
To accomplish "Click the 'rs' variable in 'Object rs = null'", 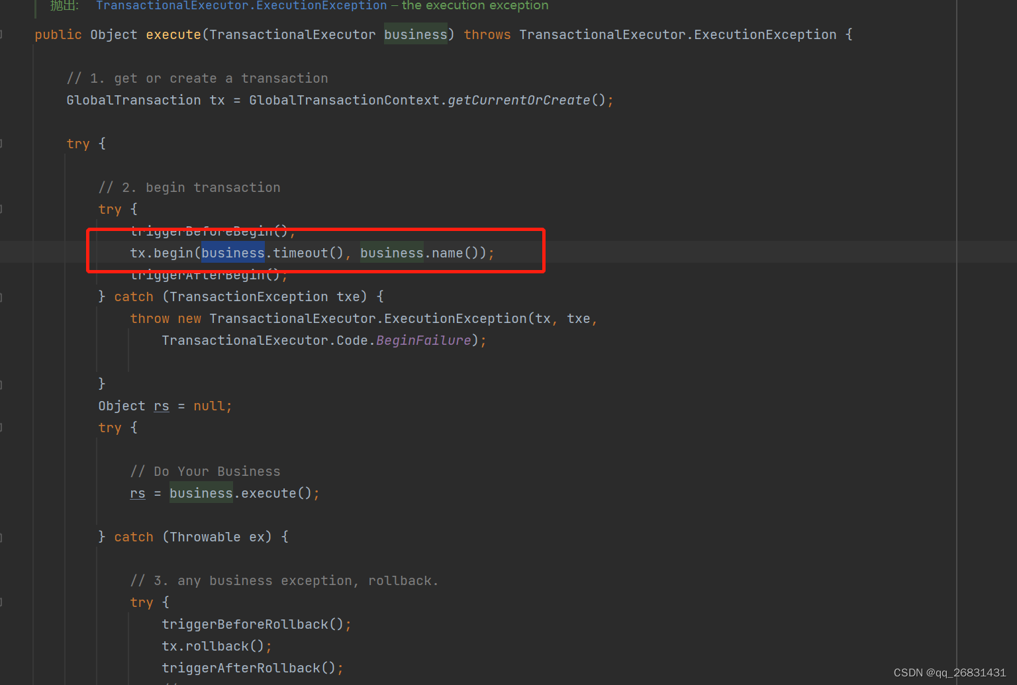I will 162,406.
